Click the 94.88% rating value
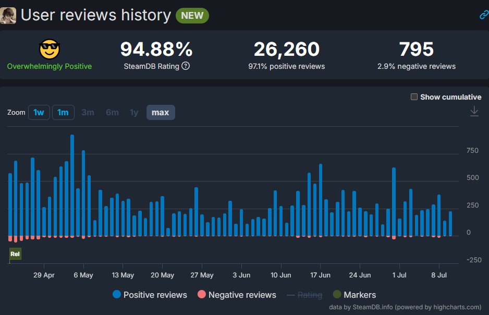This screenshot has width=489, height=315. coord(156,49)
